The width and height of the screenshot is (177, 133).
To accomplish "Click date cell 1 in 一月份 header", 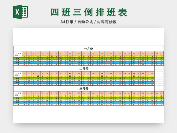I will [24, 53].
